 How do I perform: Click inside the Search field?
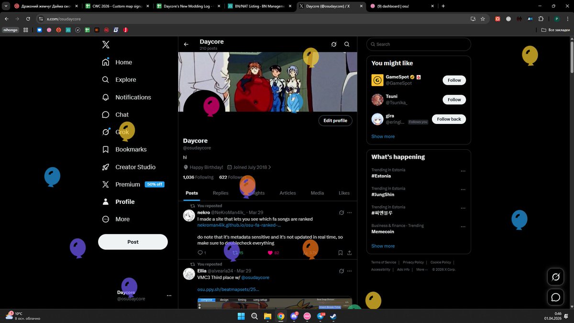point(419,44)
